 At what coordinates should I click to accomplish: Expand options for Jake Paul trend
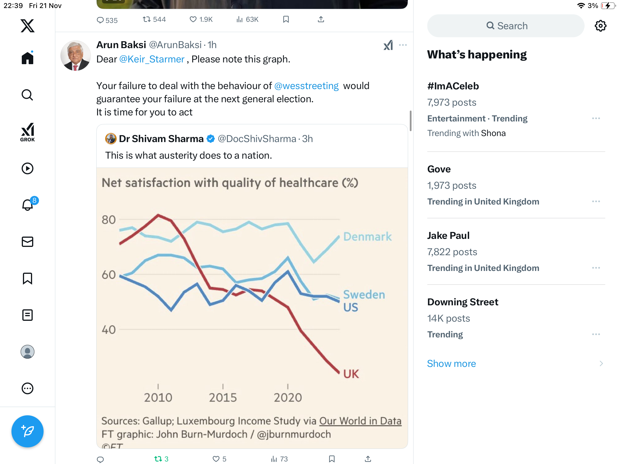[596, 268]
